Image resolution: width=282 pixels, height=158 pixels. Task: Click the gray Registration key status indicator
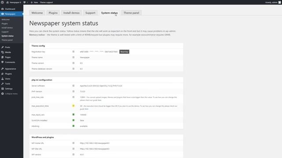coord(74,52)
